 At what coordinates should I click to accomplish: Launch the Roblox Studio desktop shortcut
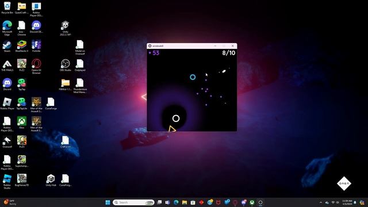tap(7, 182)
